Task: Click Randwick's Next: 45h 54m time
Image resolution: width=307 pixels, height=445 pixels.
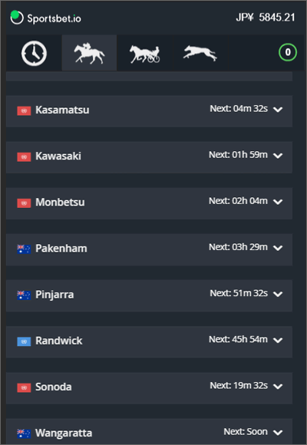Action: pyautogui.click(x=238, y=339)
